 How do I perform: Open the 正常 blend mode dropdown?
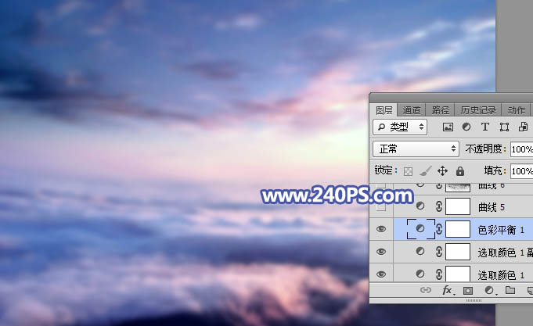click(x=416, y=149)
